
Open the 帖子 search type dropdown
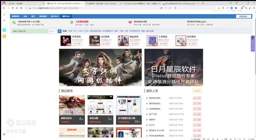tap(53, 31)
